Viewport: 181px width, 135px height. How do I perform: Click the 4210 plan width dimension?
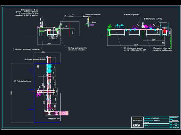43,52
